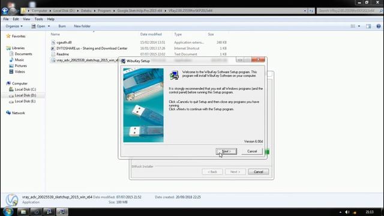Click the greyed Next button in BitRock Installer

pyautogui.click(x=235, y=172)
